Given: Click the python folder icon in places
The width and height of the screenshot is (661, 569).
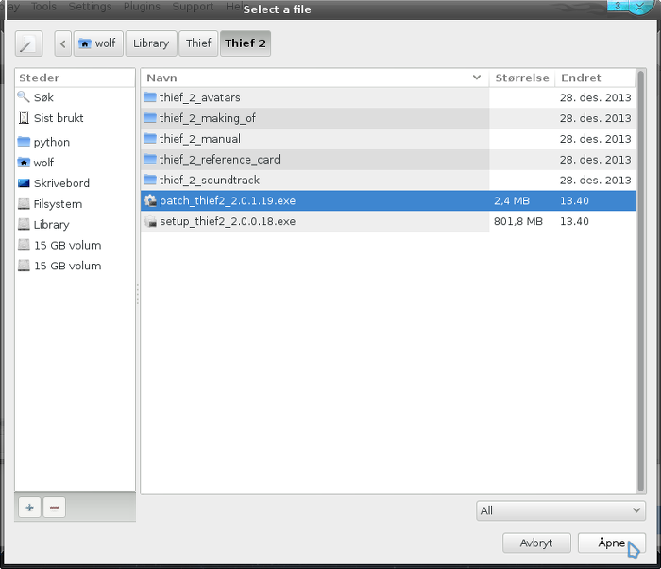Looking at the screenshot, I should 24,142.
